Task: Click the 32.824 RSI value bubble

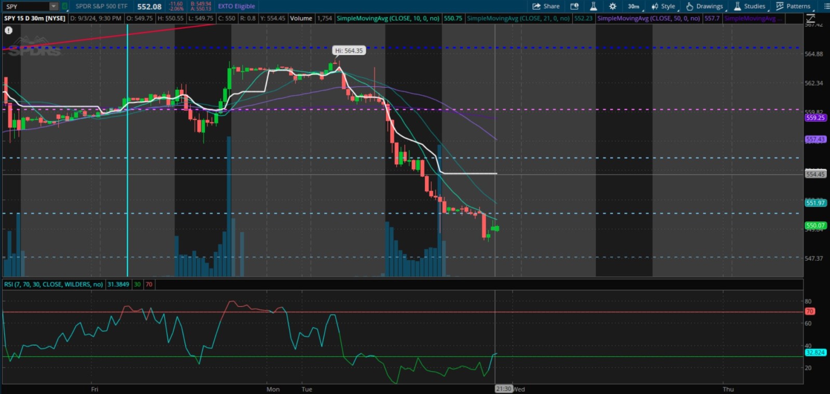Action: 815,353
